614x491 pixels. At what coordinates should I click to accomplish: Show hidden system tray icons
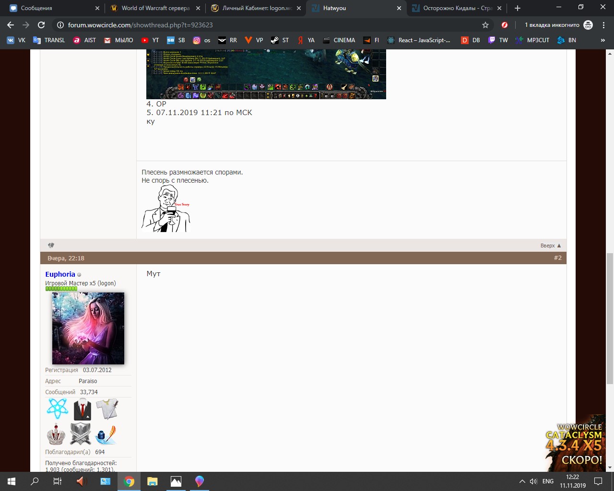coord(522,481)
